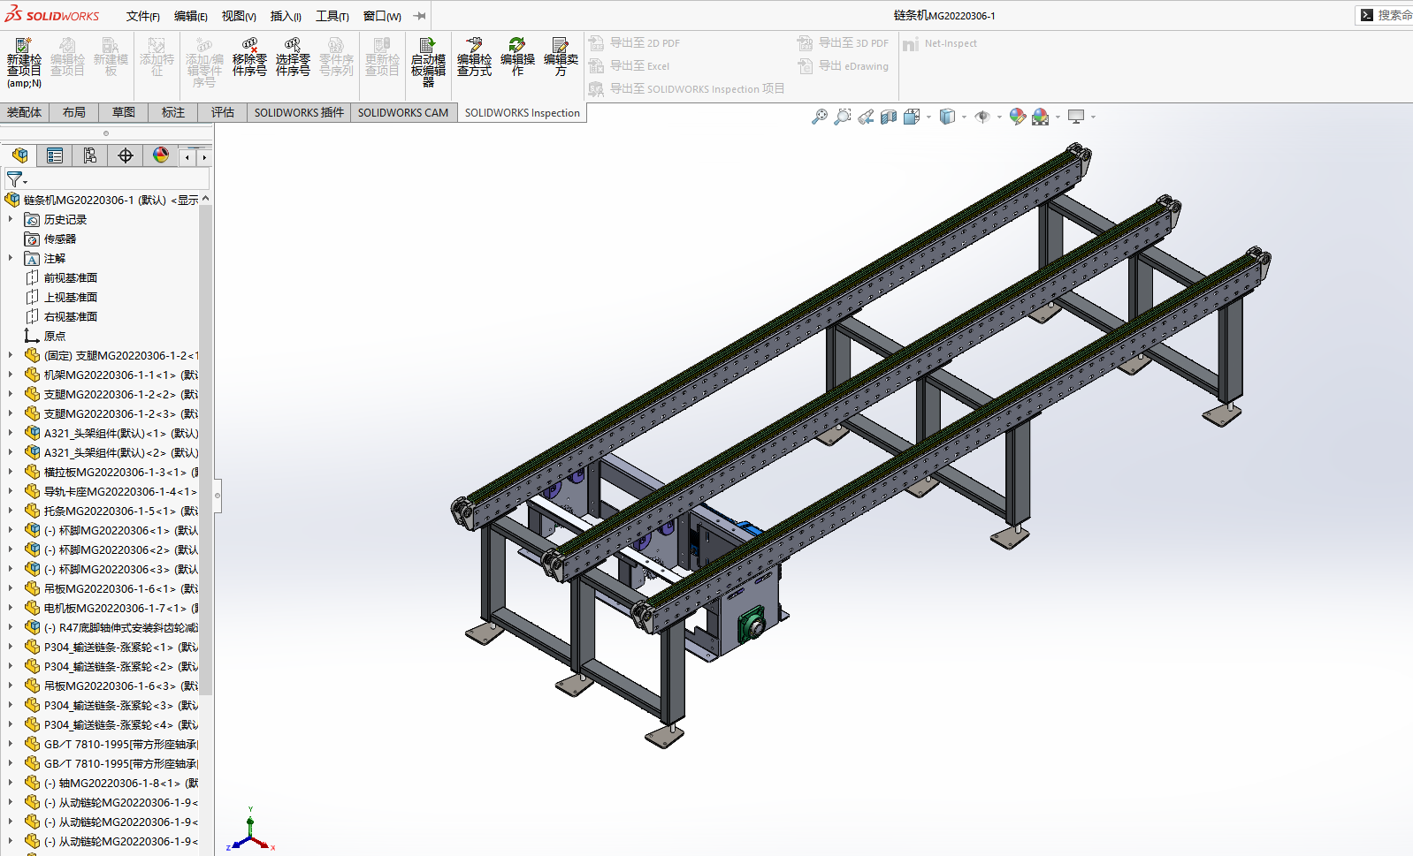Click Zoom to Fit magnifier icon
The height and width of the screenshot is (856, 1413).
point(820,117)
